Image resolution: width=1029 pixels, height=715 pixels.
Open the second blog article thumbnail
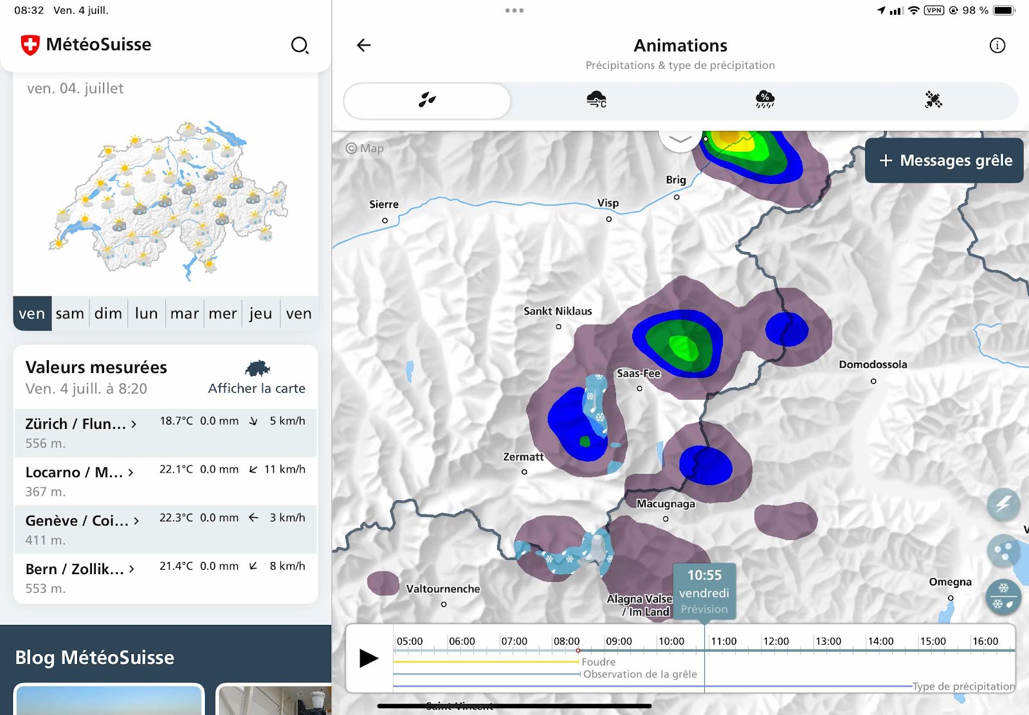click(x=274, y=699)
